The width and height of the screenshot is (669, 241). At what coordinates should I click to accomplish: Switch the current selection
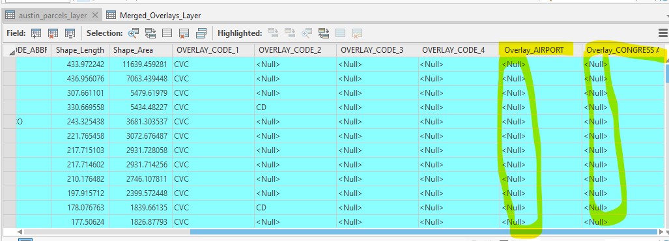click(x=150, y=33)
